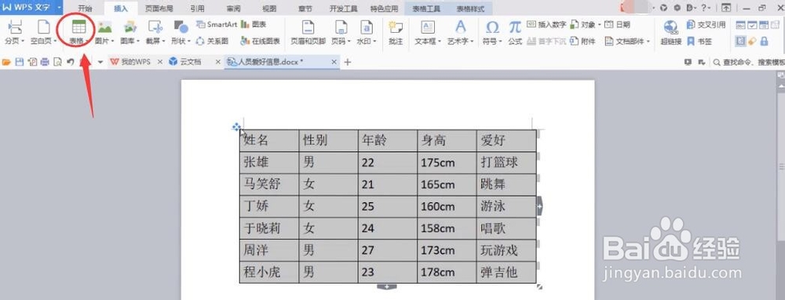Click the Undo arrow icon

tap(71, 62)
